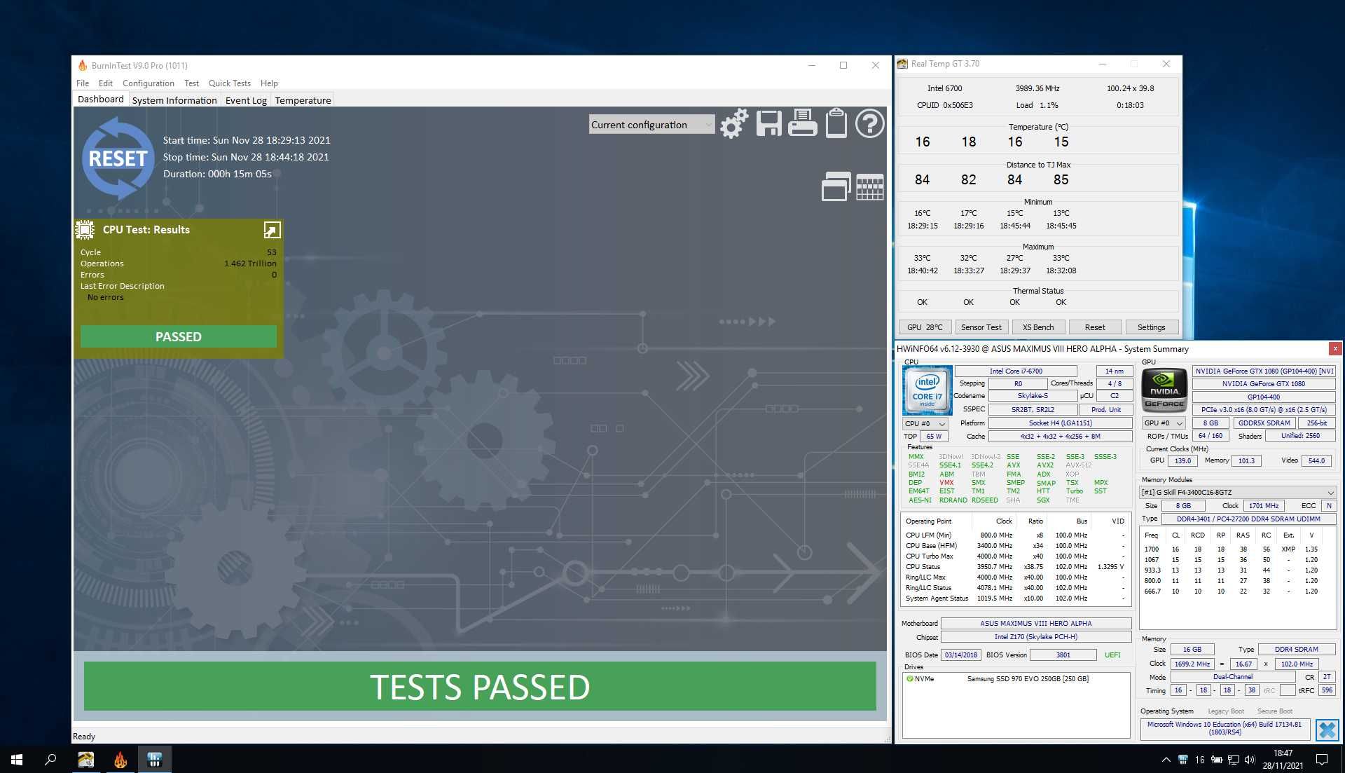Click the BIOS Date 03/14/2018 field

(960, 655)
